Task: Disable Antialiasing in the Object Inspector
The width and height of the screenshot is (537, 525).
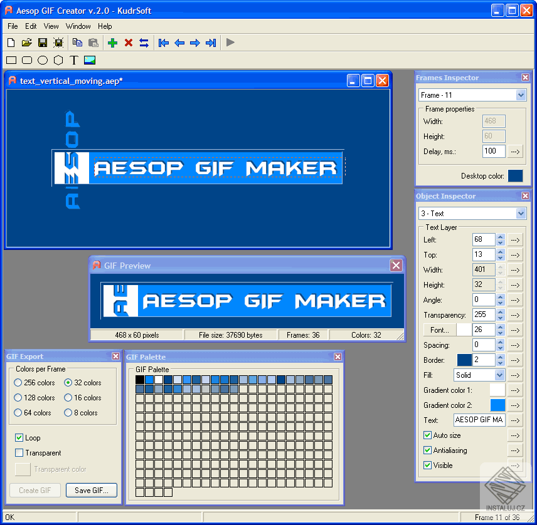Action: 428,450
